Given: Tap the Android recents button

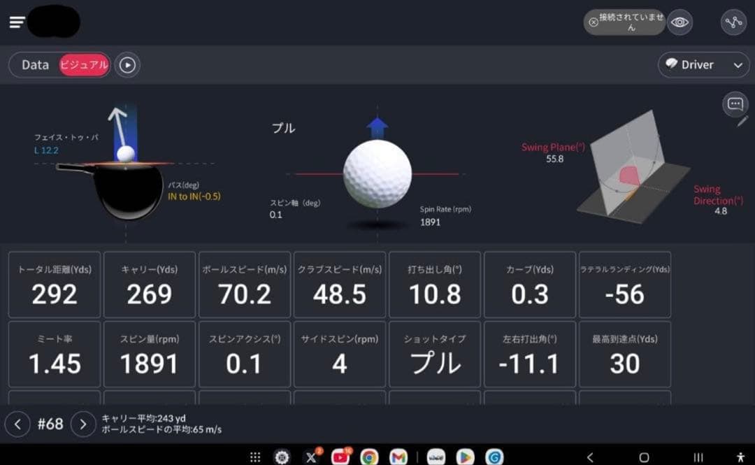Looking at the screenshot, I should [698, 457].
